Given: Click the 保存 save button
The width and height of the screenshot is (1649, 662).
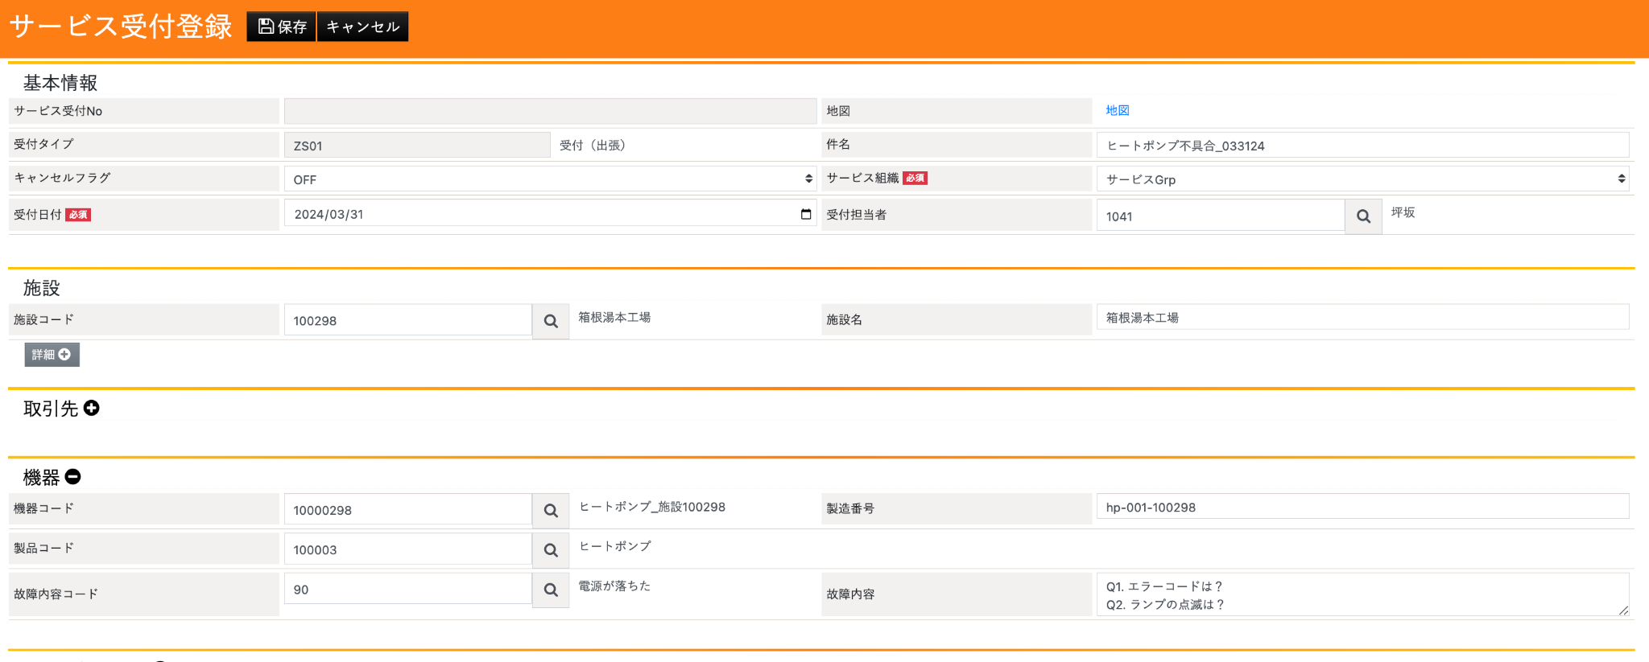Looking at the screenshot, I should tap(281, 27).
